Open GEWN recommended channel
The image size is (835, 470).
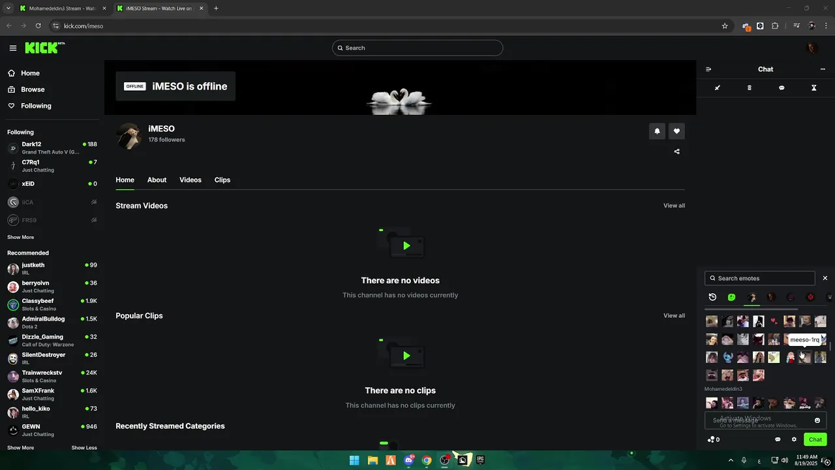click(52, 430)
